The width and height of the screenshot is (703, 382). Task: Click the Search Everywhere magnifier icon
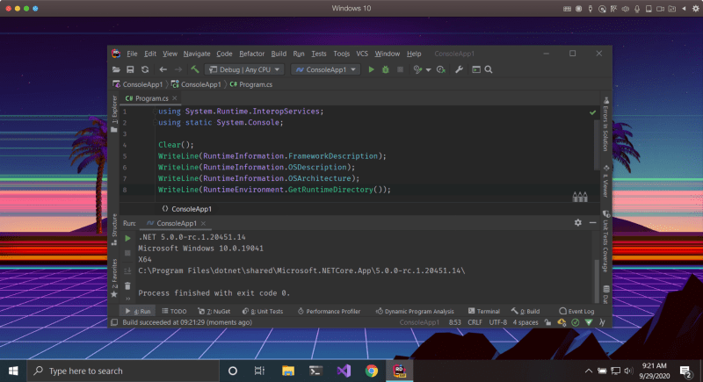click(x=489, y=69)
